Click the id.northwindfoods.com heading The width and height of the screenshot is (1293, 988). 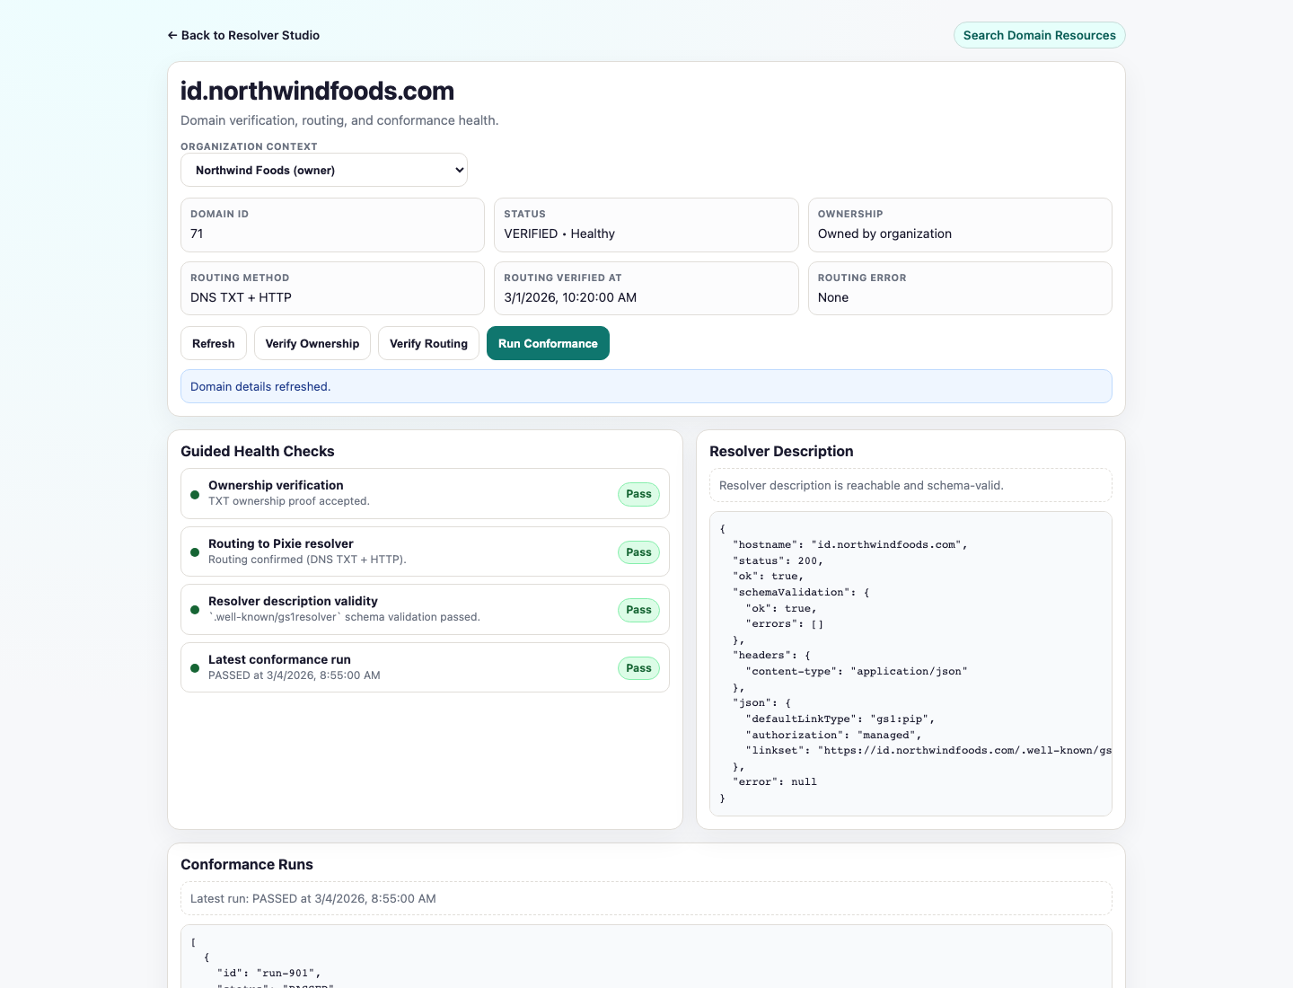coord(318,91)
